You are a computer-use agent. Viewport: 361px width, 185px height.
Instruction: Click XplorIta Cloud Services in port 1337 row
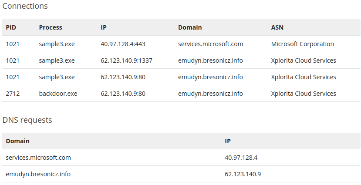tap(304, 61)
